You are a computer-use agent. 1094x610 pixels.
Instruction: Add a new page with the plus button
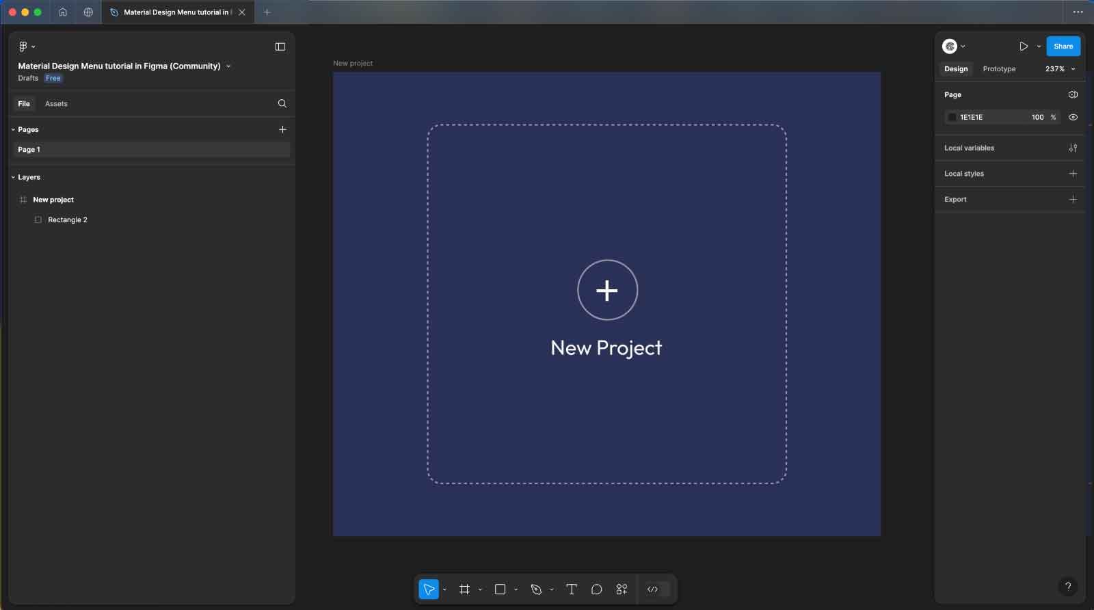click(x=282, y=129)
